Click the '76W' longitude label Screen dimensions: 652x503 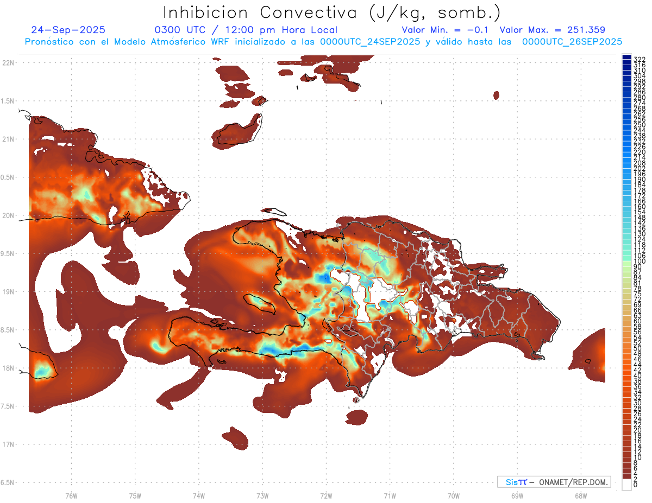pos(71,495)
